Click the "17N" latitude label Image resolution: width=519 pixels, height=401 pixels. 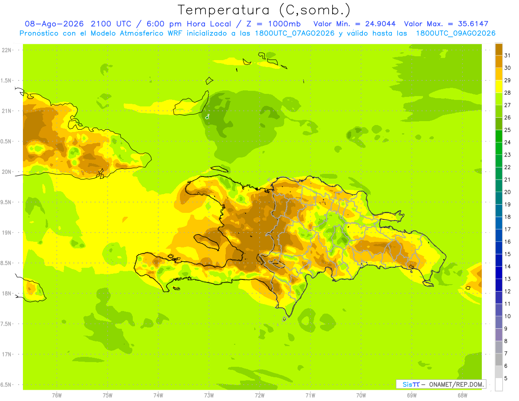6,355
